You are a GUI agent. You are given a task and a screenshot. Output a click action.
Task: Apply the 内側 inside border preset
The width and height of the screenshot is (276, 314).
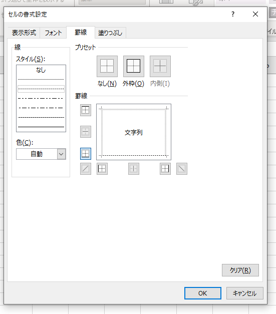pos(160,66)
